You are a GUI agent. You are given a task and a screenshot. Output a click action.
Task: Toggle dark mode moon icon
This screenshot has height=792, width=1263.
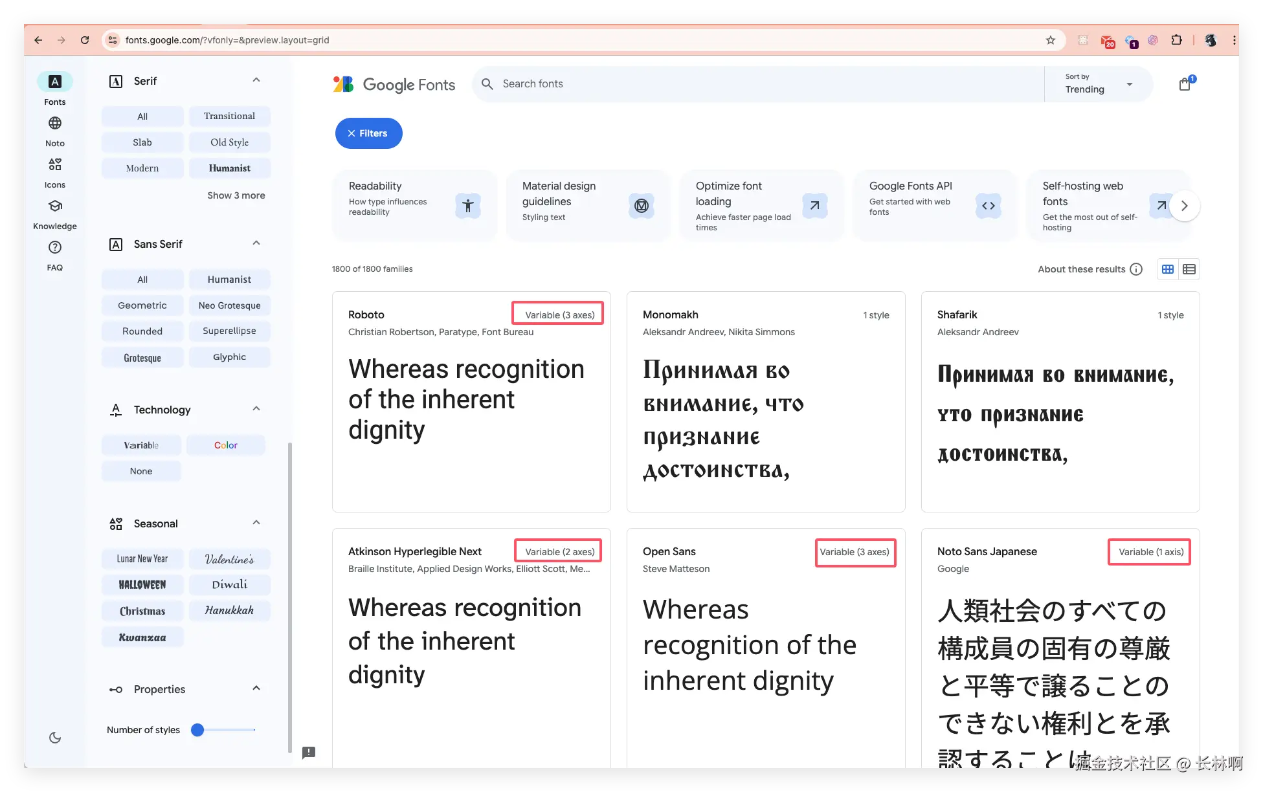point(55,738)
